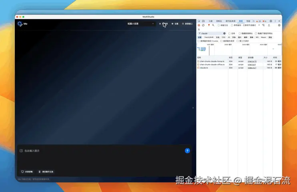
Task: Switch to 元素 Elements tab
Action: pos(211,21)
